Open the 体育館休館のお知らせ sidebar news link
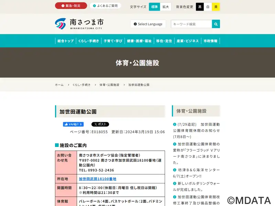The width and height of the screenshot is (275, 206). (196, 130)
